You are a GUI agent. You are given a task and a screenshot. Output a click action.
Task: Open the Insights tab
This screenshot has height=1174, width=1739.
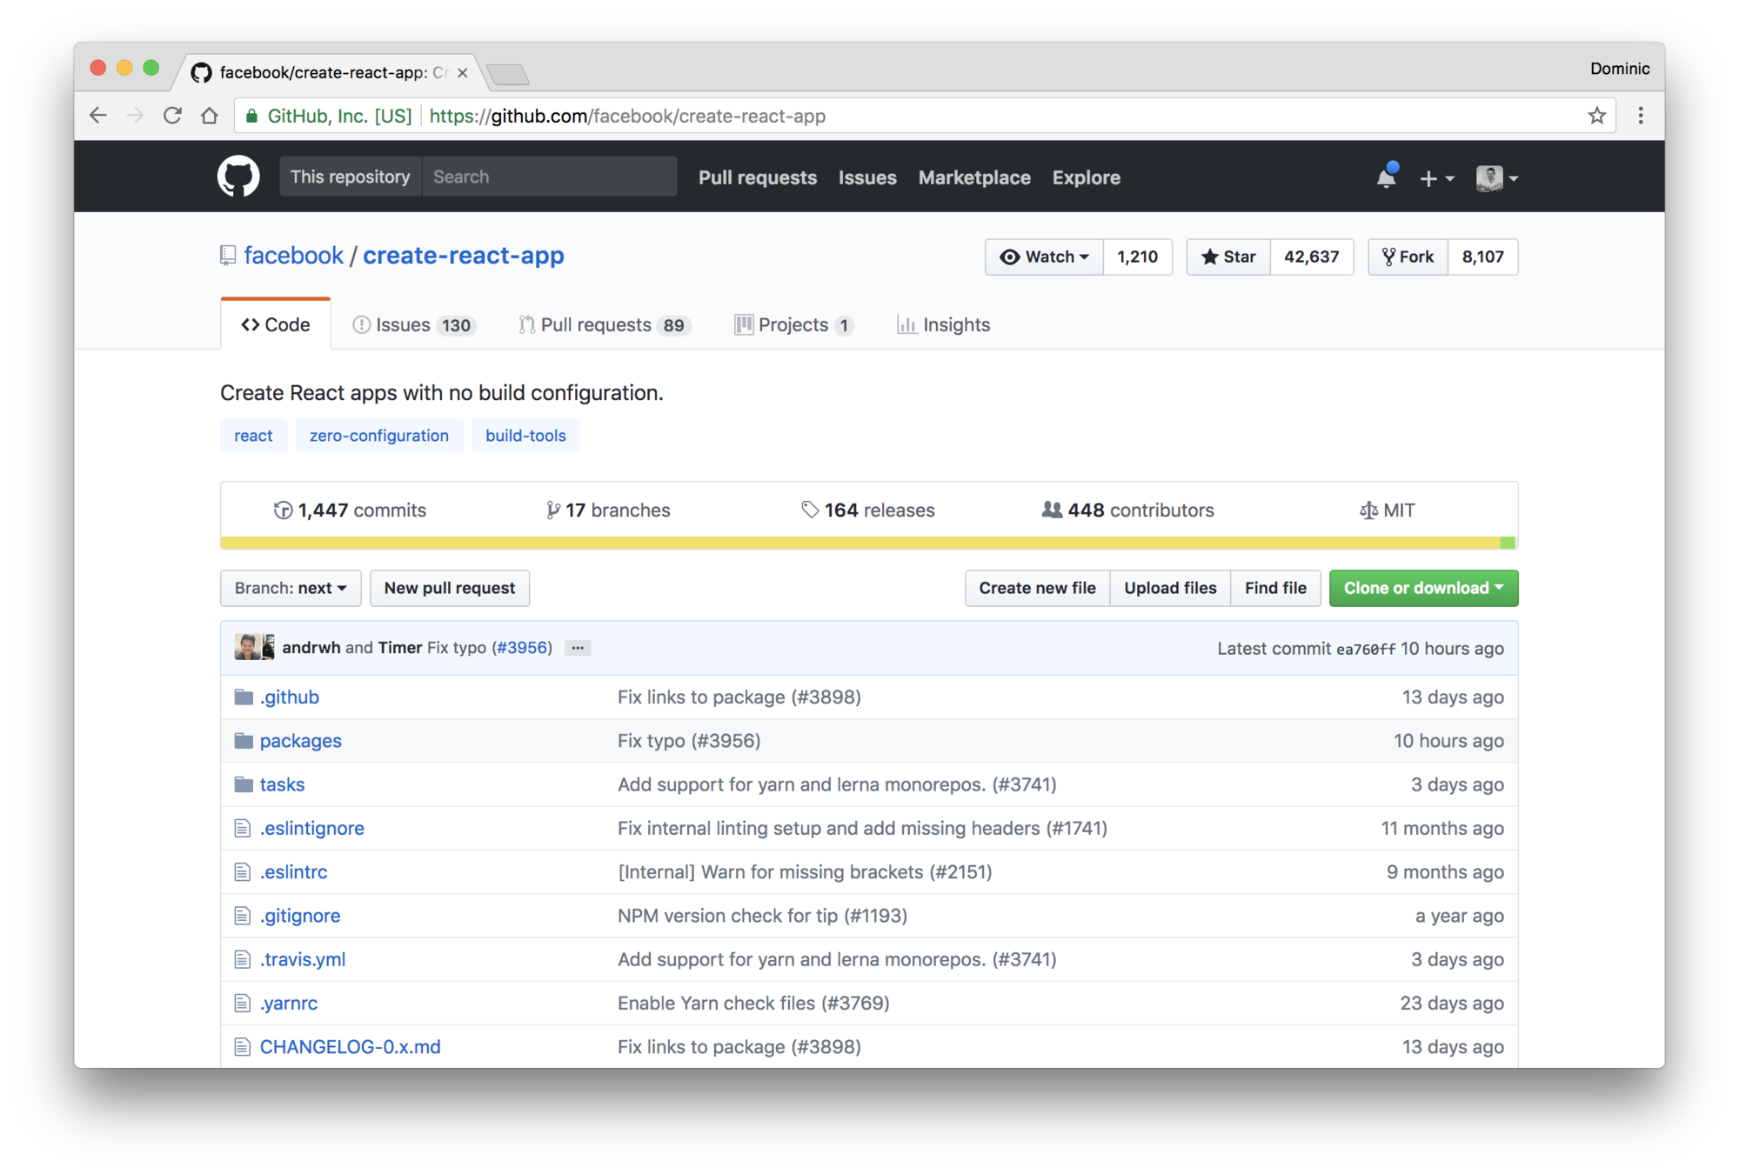944,324
